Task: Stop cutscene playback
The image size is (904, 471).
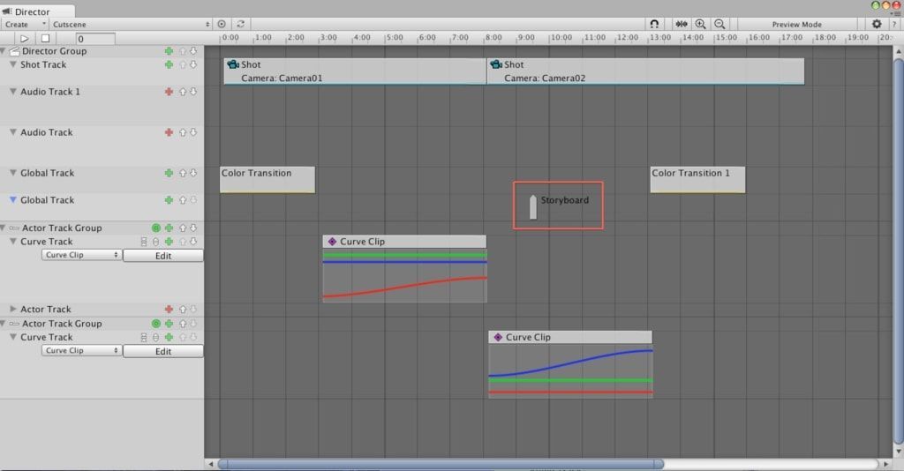Action: pos(46,39)
